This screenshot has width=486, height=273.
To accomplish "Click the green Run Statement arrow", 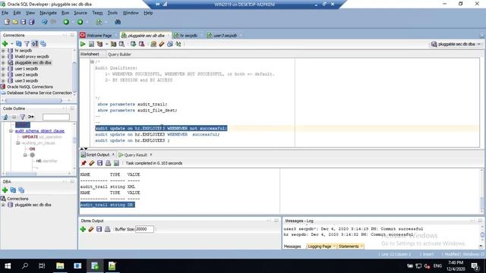I will 83,44.
